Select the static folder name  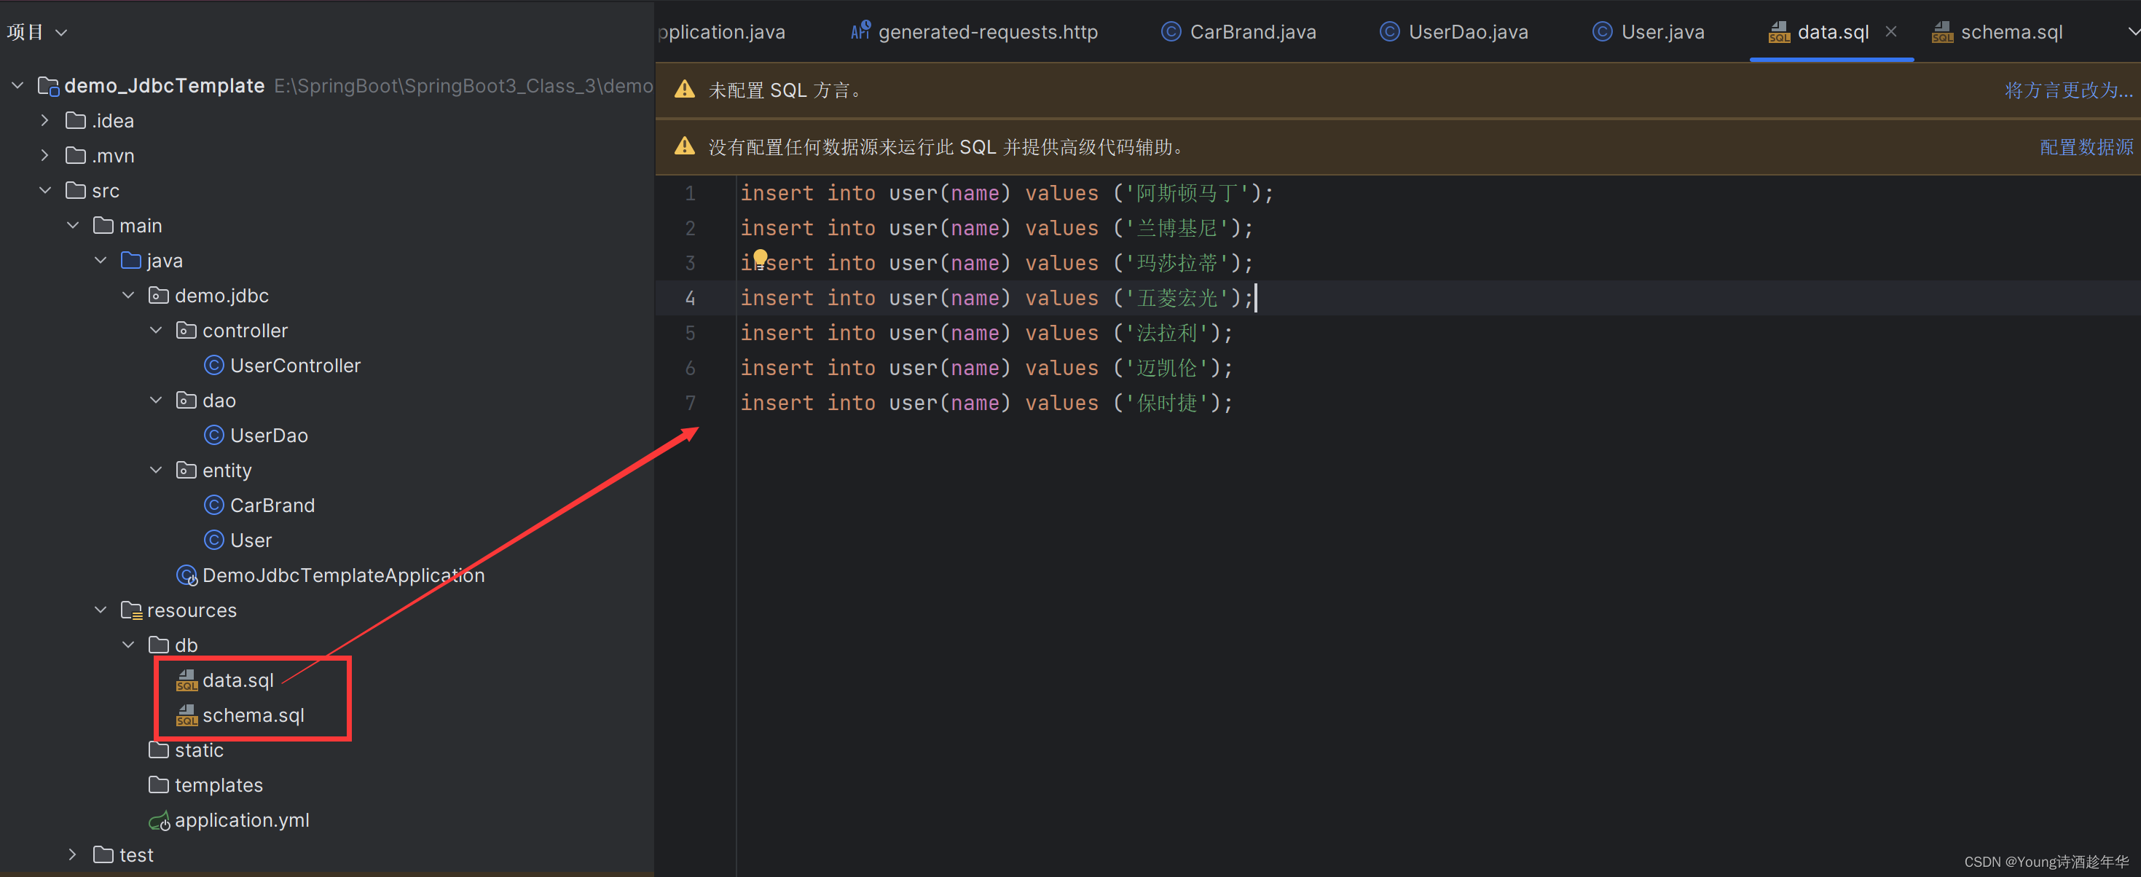(199, 750)
